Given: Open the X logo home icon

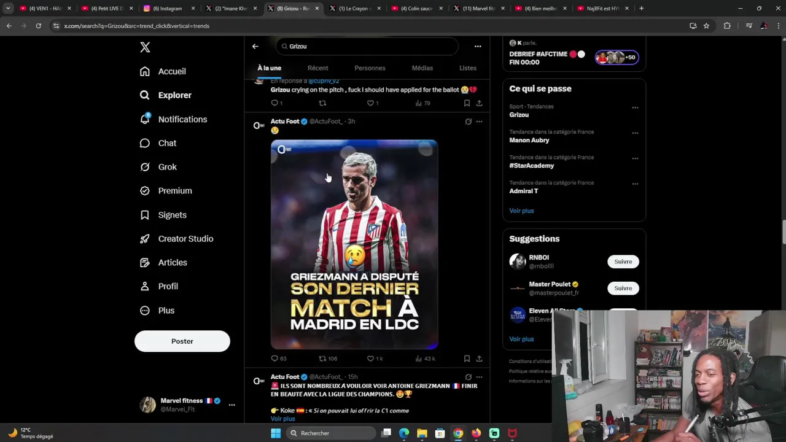Looking at the screenshot, I should click(x=145, y=47).
